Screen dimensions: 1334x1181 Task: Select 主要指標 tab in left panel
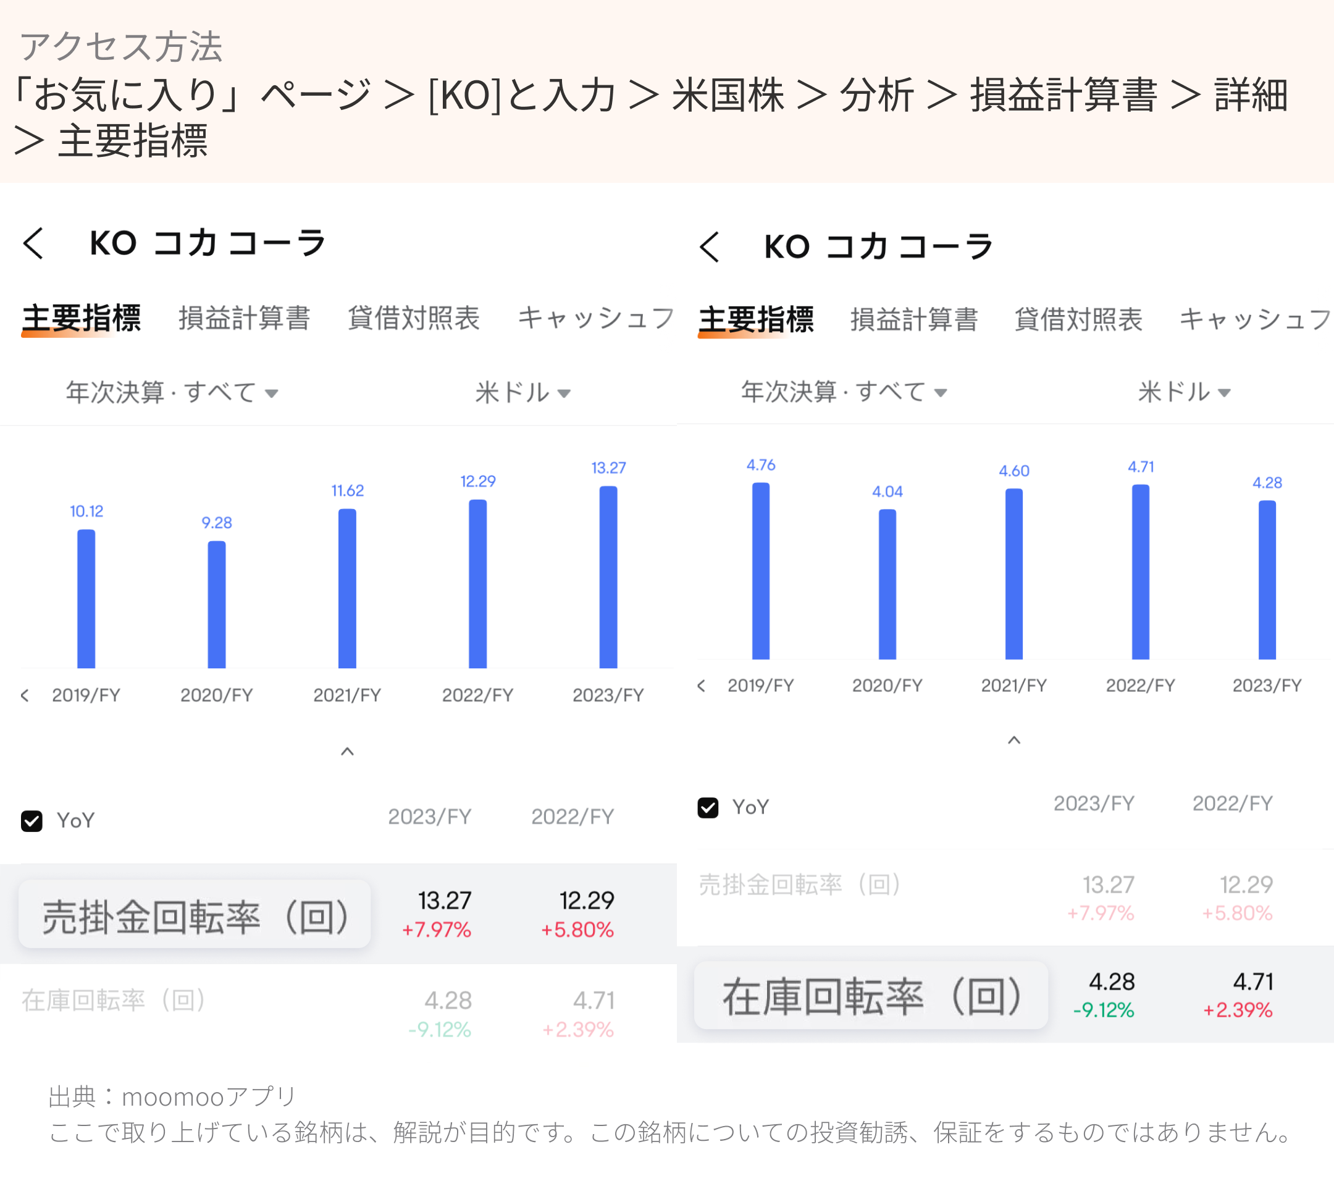point(81,319)
